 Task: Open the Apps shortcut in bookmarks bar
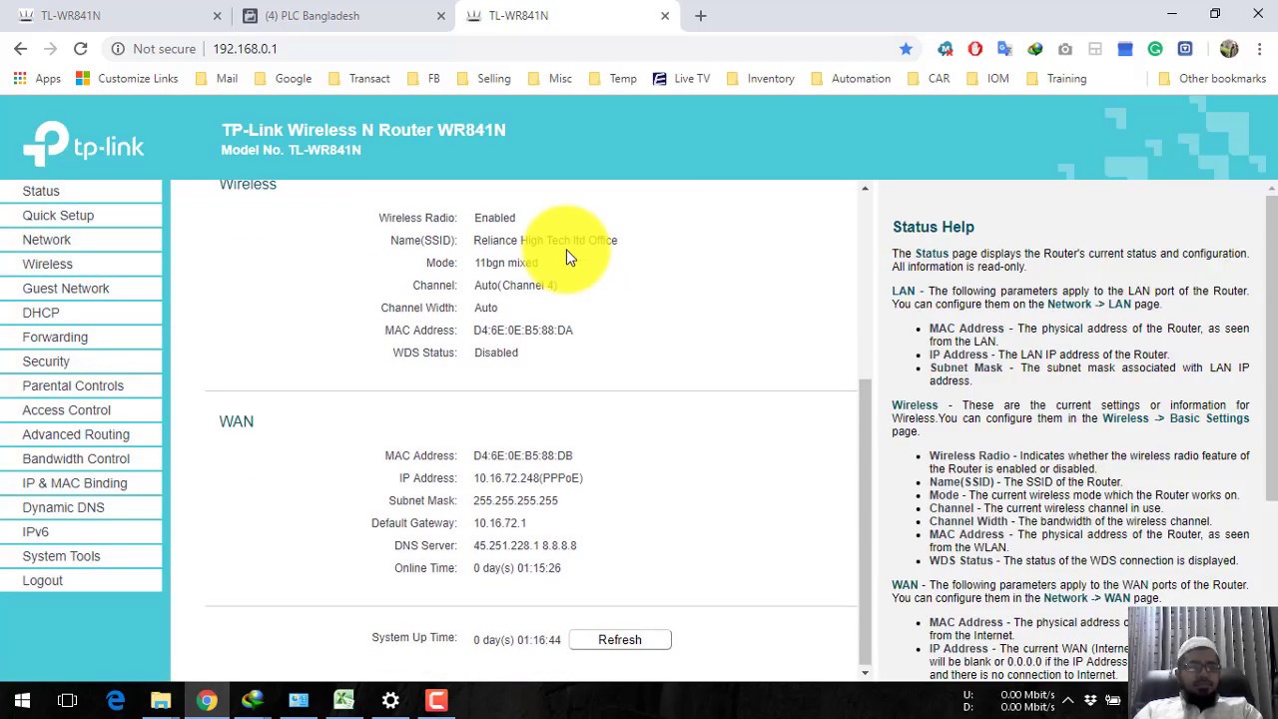click(37, 78)
